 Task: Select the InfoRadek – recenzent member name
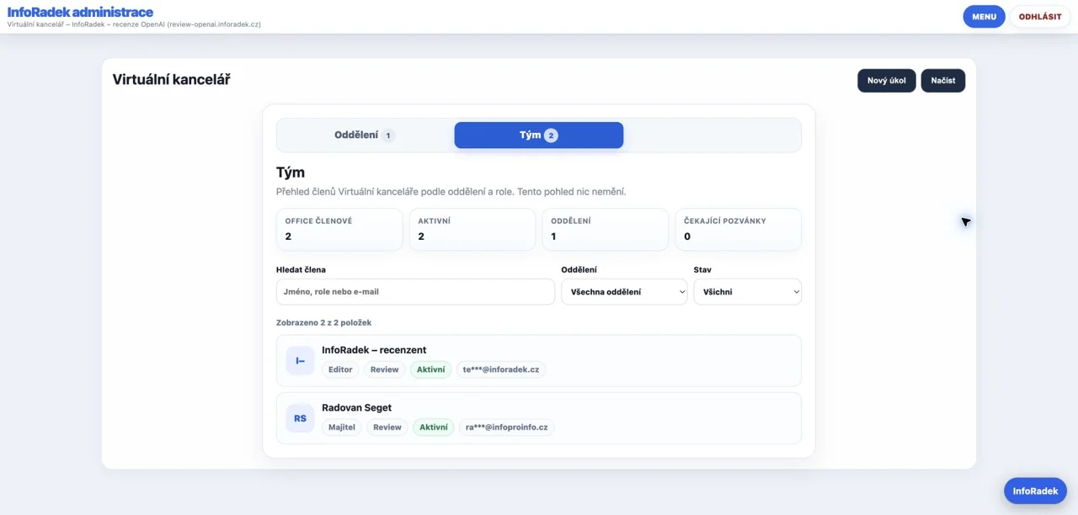pos(374,350)
